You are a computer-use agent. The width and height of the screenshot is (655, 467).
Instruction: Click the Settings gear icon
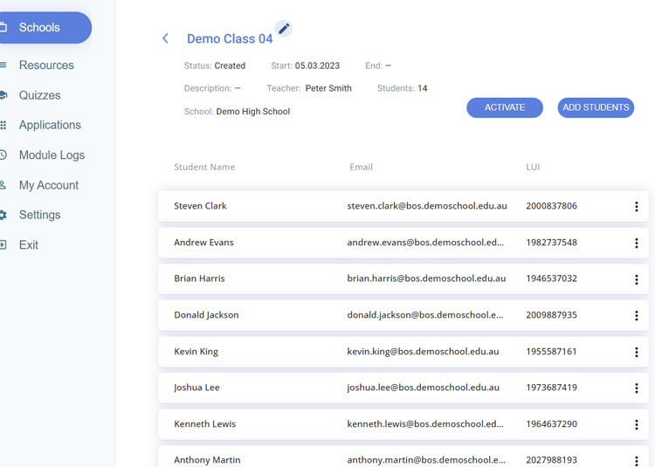pyautogui.click(x=3, y=215)
